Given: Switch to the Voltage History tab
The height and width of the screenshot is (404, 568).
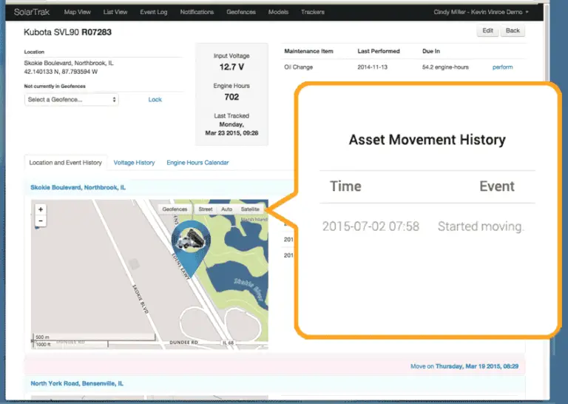Looking at the screenshot, I should pyautogui.click(x=134, y=163).
